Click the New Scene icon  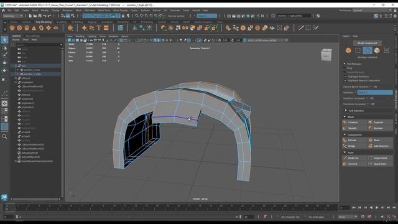[x=30, y=16]
